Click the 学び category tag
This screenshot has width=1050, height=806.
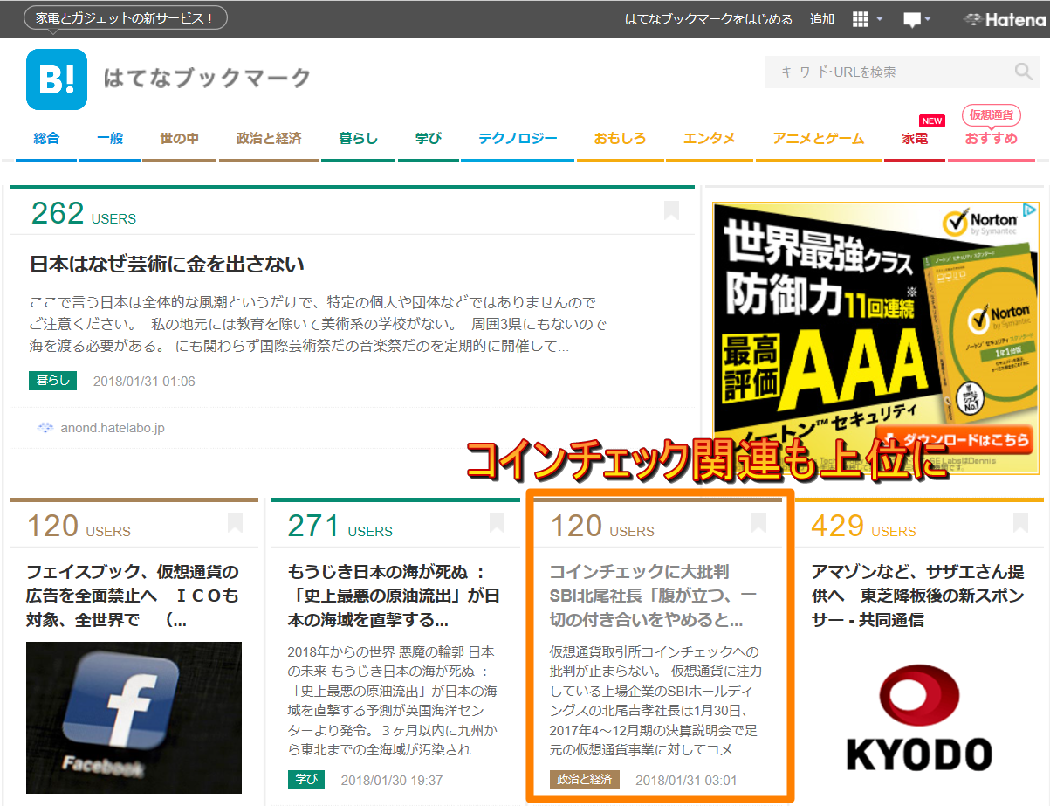click(305, 780)
